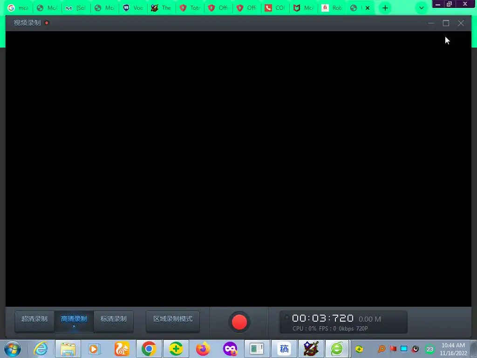Open Firefox from the taskbar
Viewport: 477px width, 358px height.
pyautogui.click(x=203, y=349)
